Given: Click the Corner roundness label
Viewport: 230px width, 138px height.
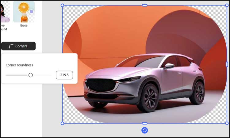Looking at the screenshot, I should [19, 65].
